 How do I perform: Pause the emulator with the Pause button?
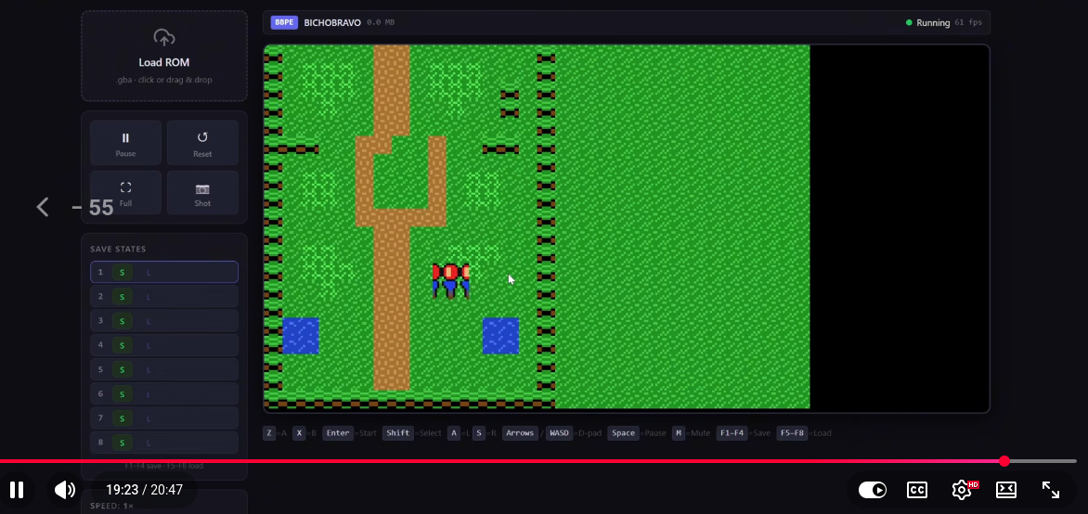(x=125, y=143)
